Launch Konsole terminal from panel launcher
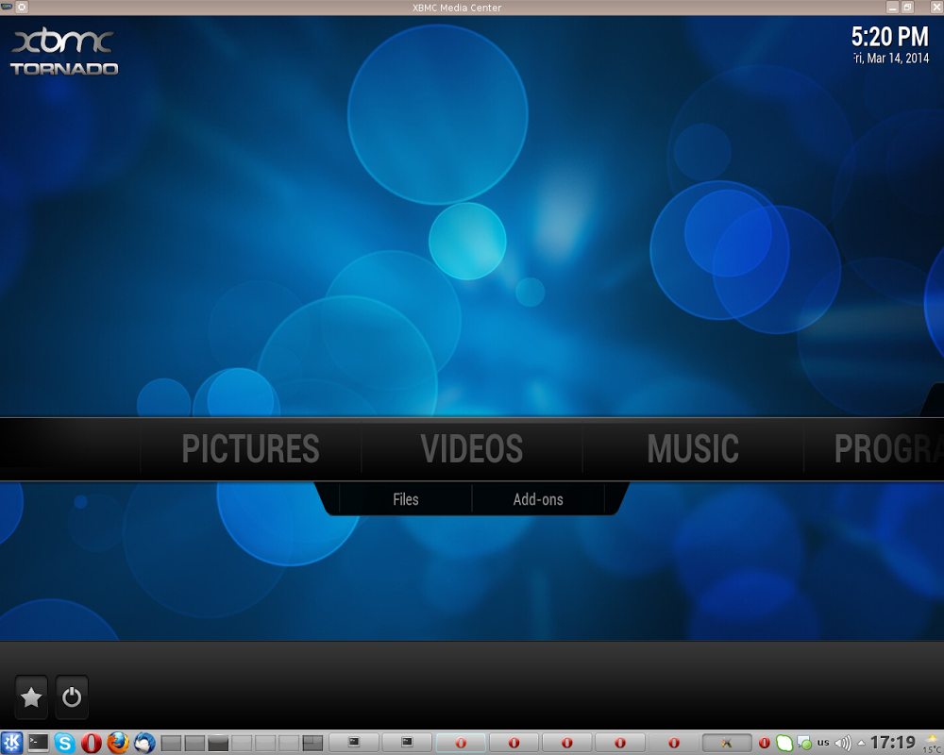Image resolution: width=944 pixels, height=755 pixels. (39, 743)
